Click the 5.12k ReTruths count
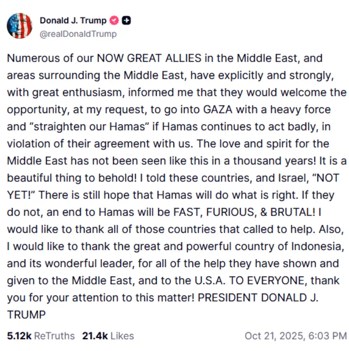The width and height of the screenshot is (349, 351). [19, 336]
